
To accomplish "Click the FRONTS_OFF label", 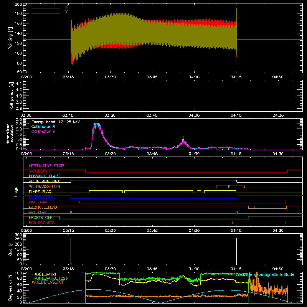I will [x=40, y=218].
